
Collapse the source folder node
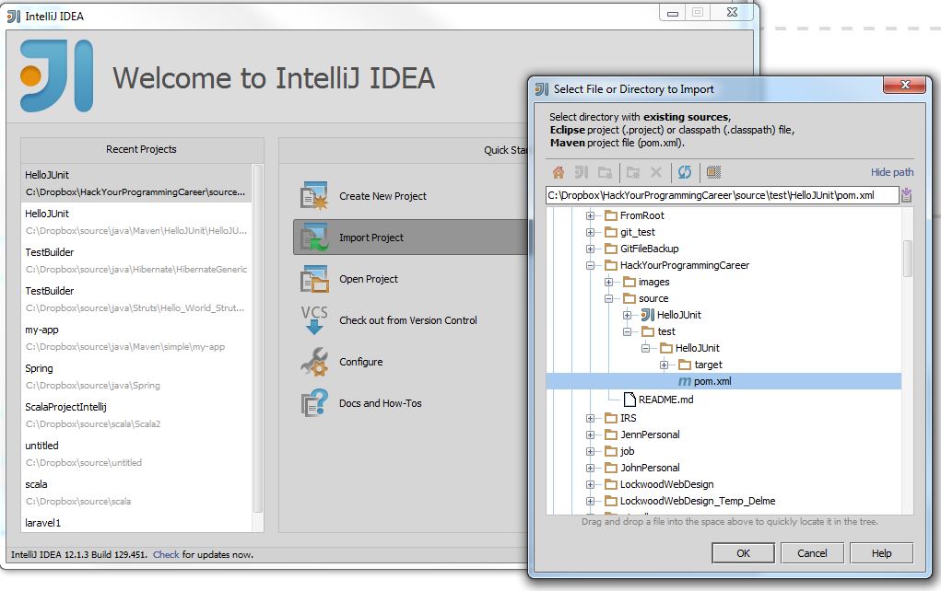[x=608, y=298]
